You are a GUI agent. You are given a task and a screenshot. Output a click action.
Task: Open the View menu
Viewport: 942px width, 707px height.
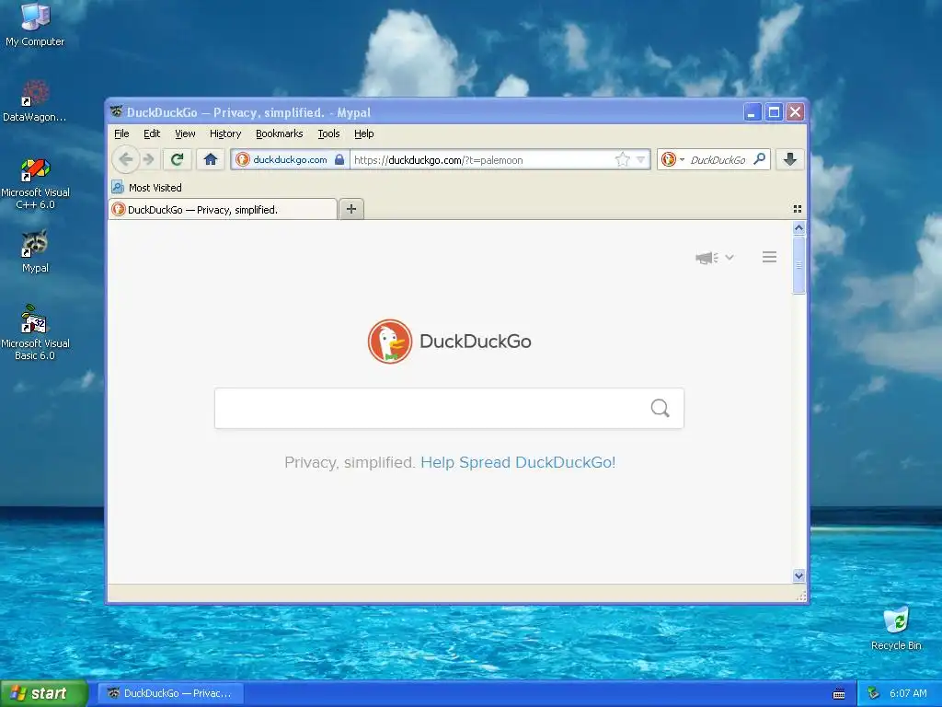click(x=185, y=133)
